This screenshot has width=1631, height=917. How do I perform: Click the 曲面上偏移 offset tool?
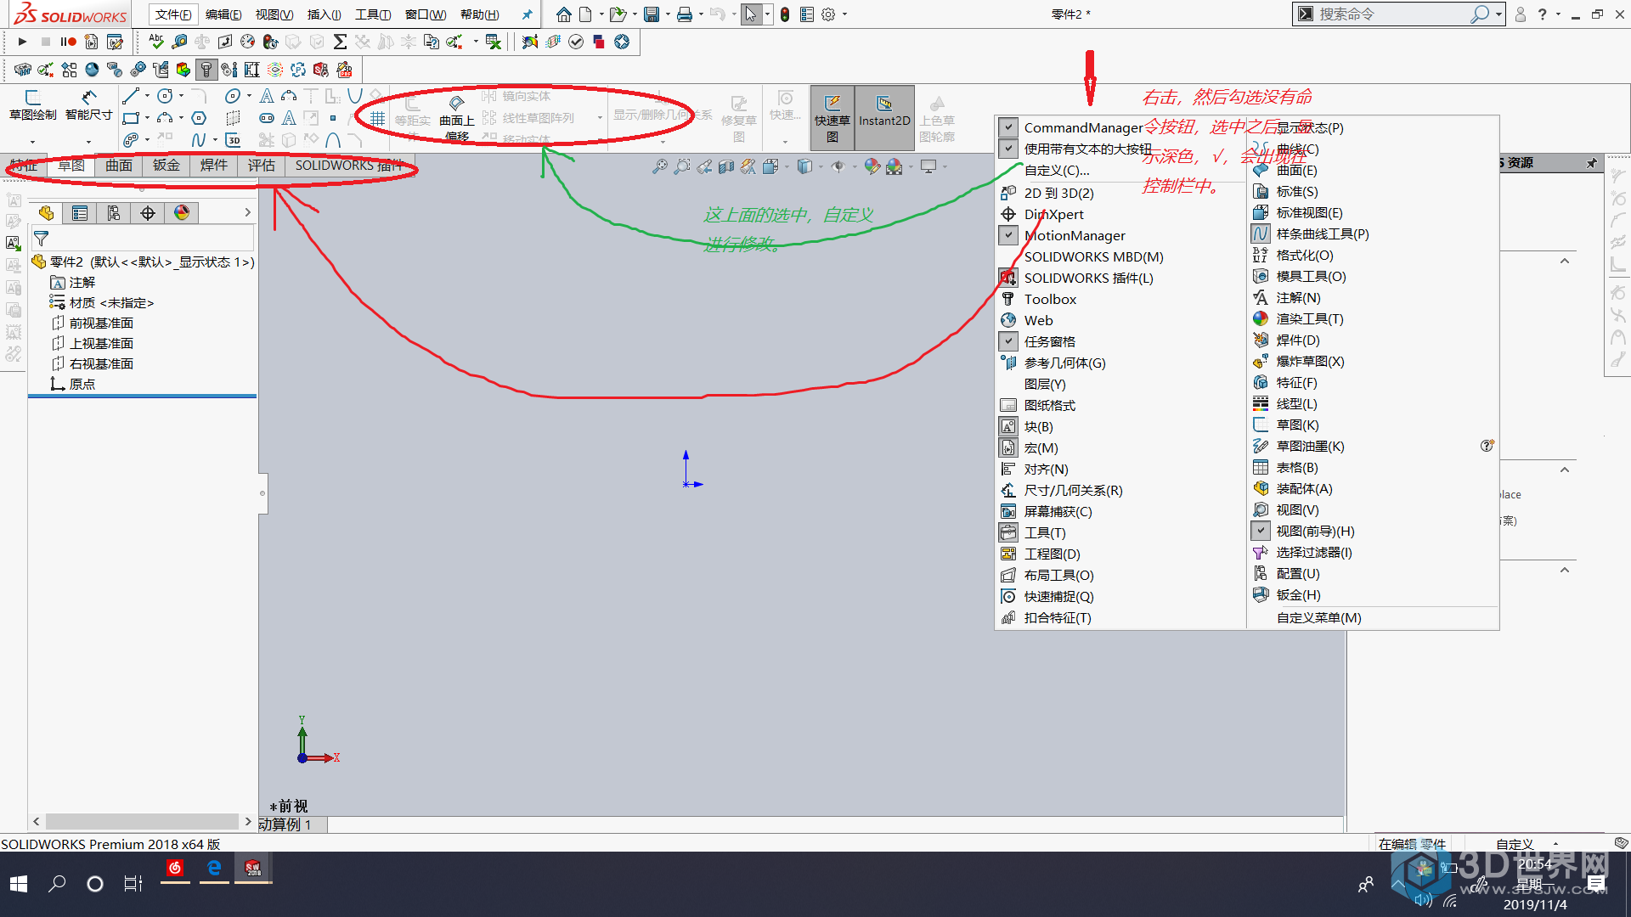456,118
